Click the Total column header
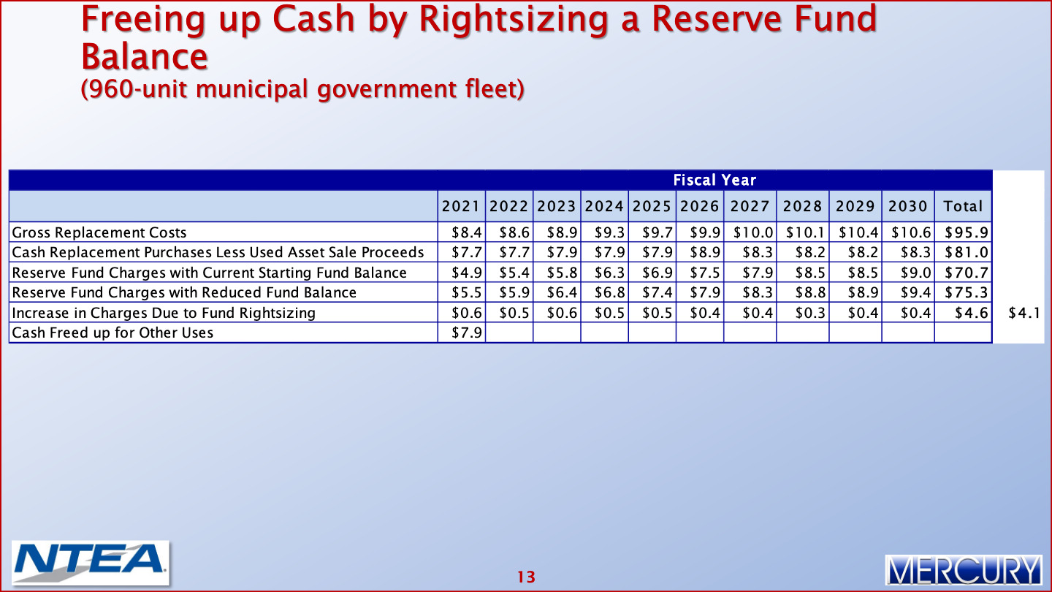Screen dimensions: 1052x592 (x=963, y=206)
